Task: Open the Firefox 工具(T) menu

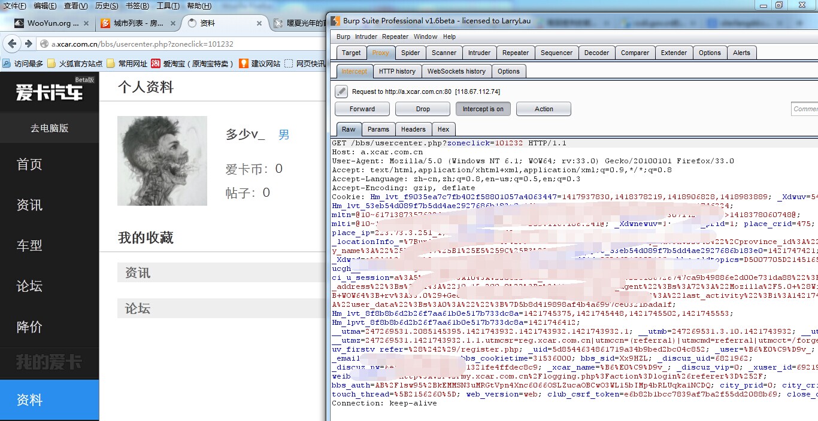Action: pos(168,6)
